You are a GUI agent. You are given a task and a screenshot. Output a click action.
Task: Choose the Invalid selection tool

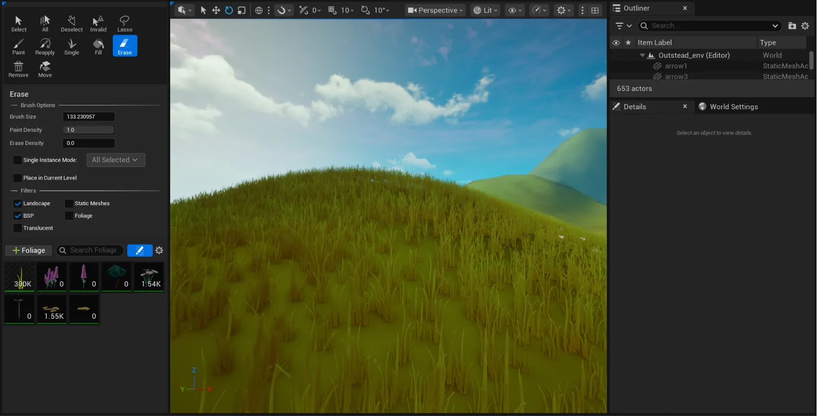coord(98,24)
